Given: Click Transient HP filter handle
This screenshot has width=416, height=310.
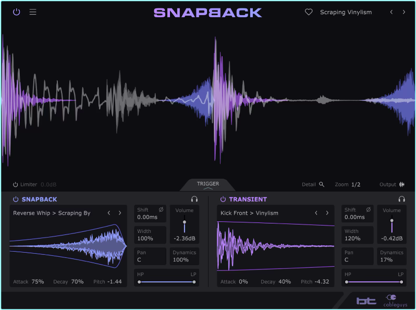Looking at the screenshot, I should (347, 282).
